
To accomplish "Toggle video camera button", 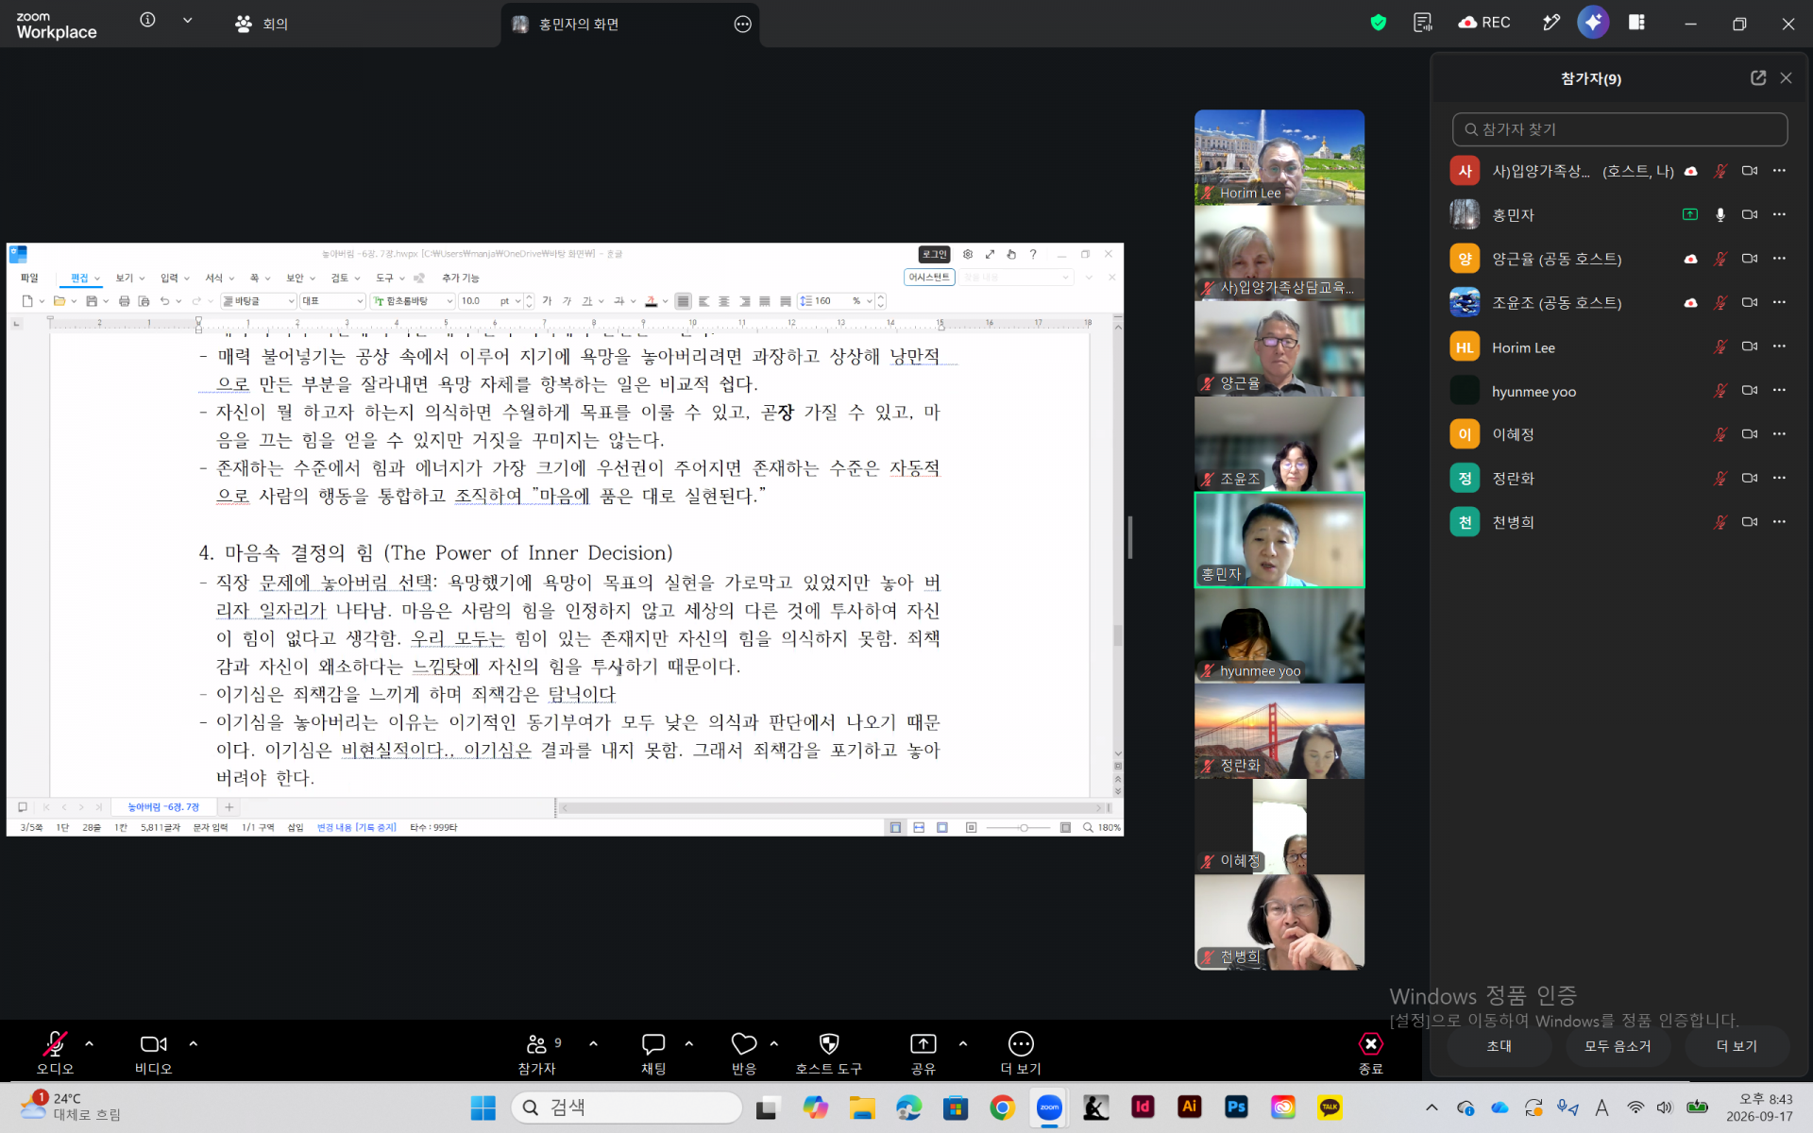I will [153, 1053].
